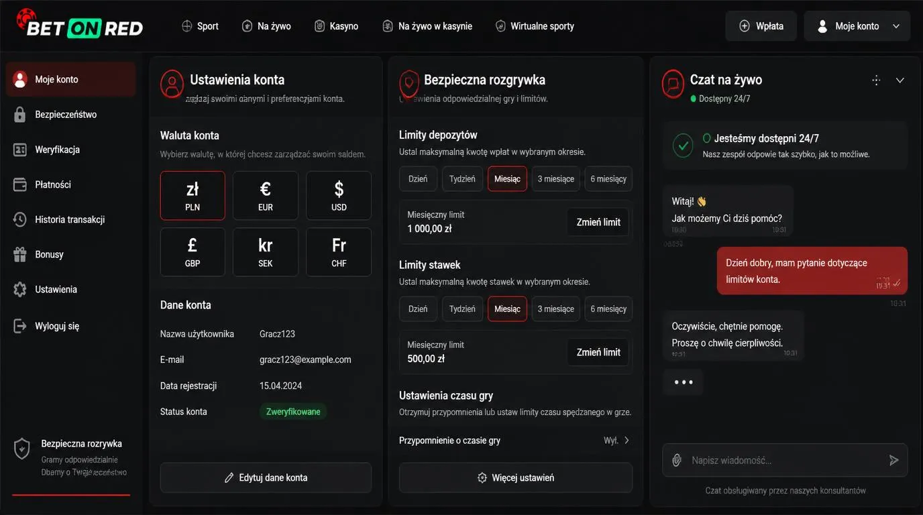Click the BET ON RED logo
This screenshot has height=515, width=923.
(80, 23)
